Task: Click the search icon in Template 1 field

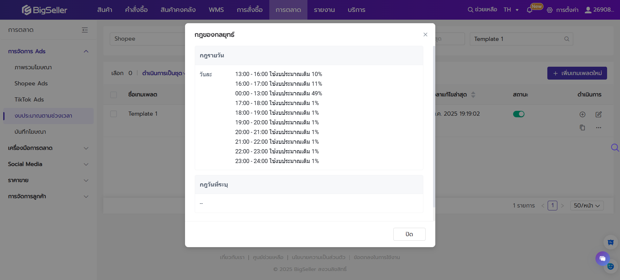Action: (x=567, y=39)
